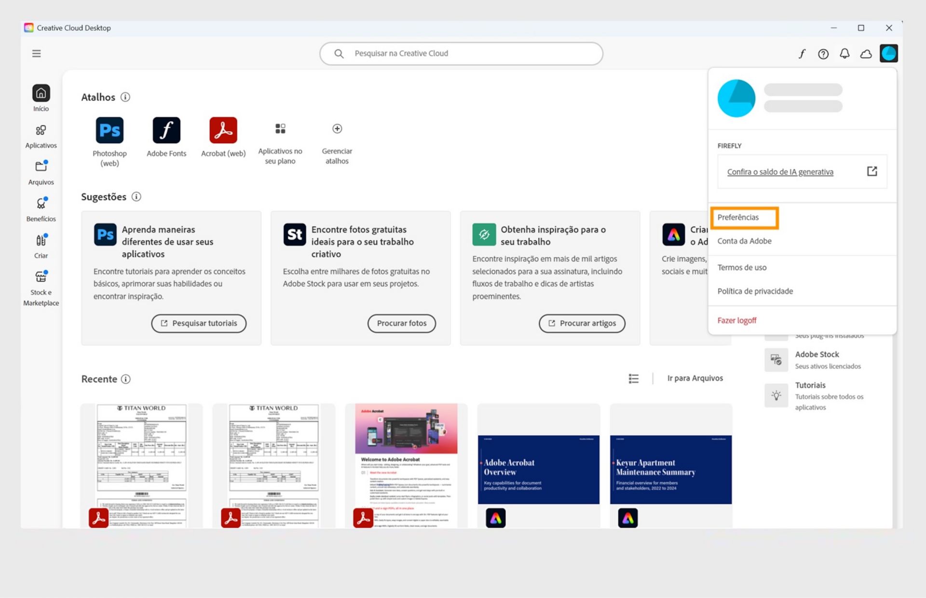Click Ir para Arquivos link
This screenshot has height=598, width=926.
(x=695, y=378)
